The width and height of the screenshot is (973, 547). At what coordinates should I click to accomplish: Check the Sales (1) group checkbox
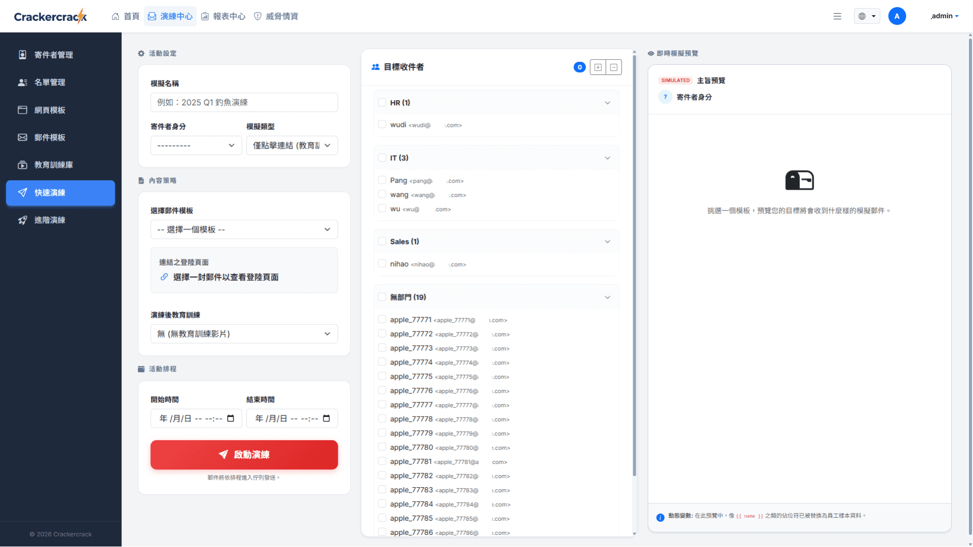pyautogui.click(x=382, y=241)
